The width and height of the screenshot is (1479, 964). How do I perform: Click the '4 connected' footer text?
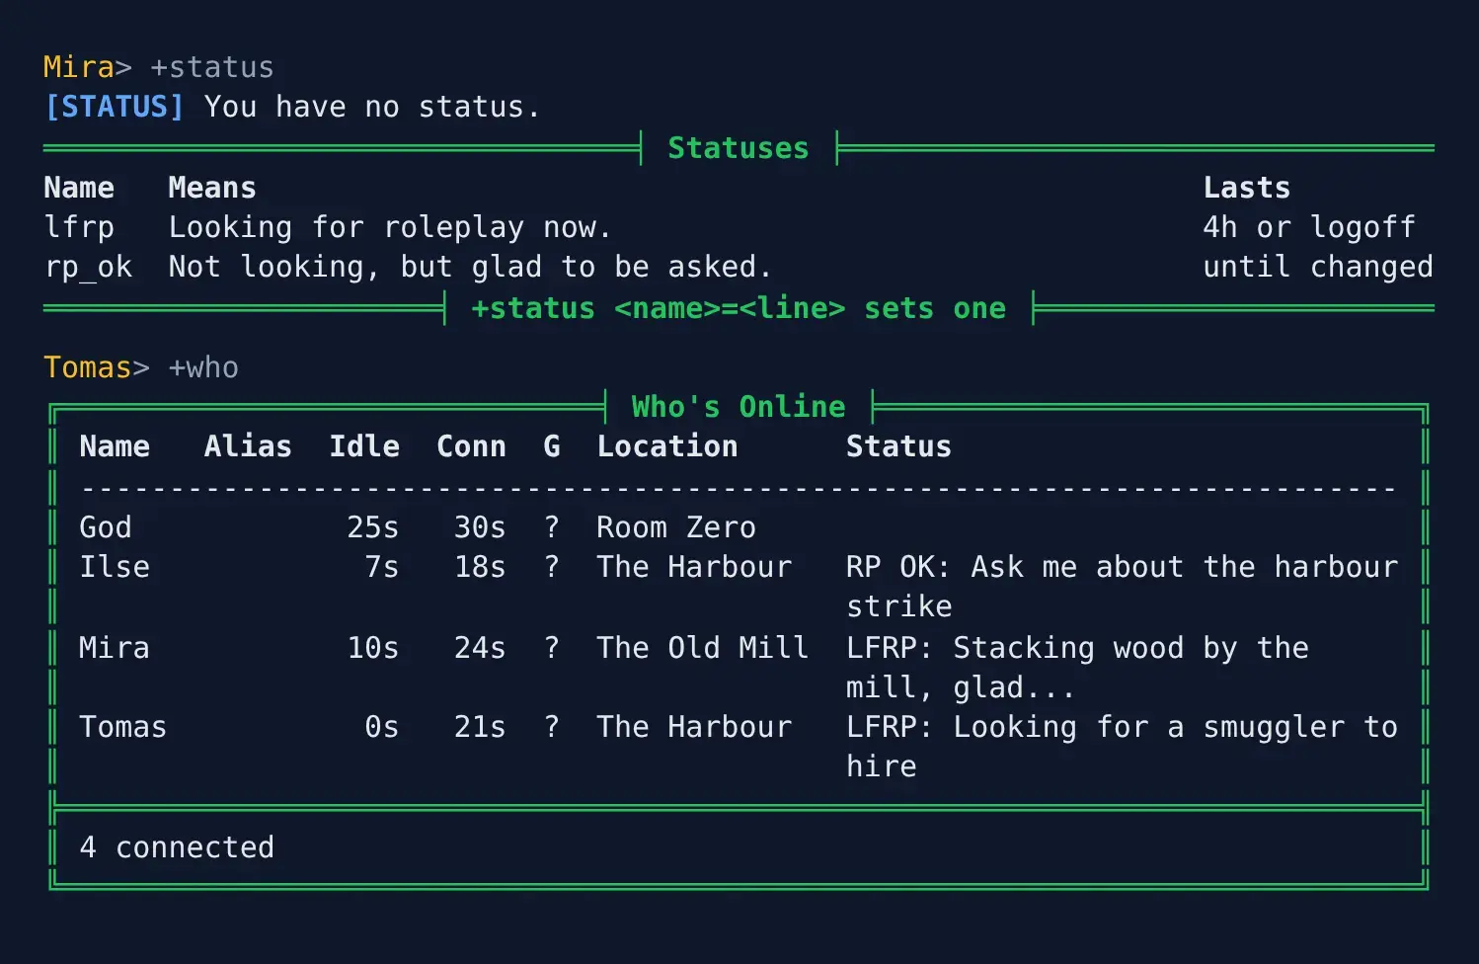(x=177, y=847)
